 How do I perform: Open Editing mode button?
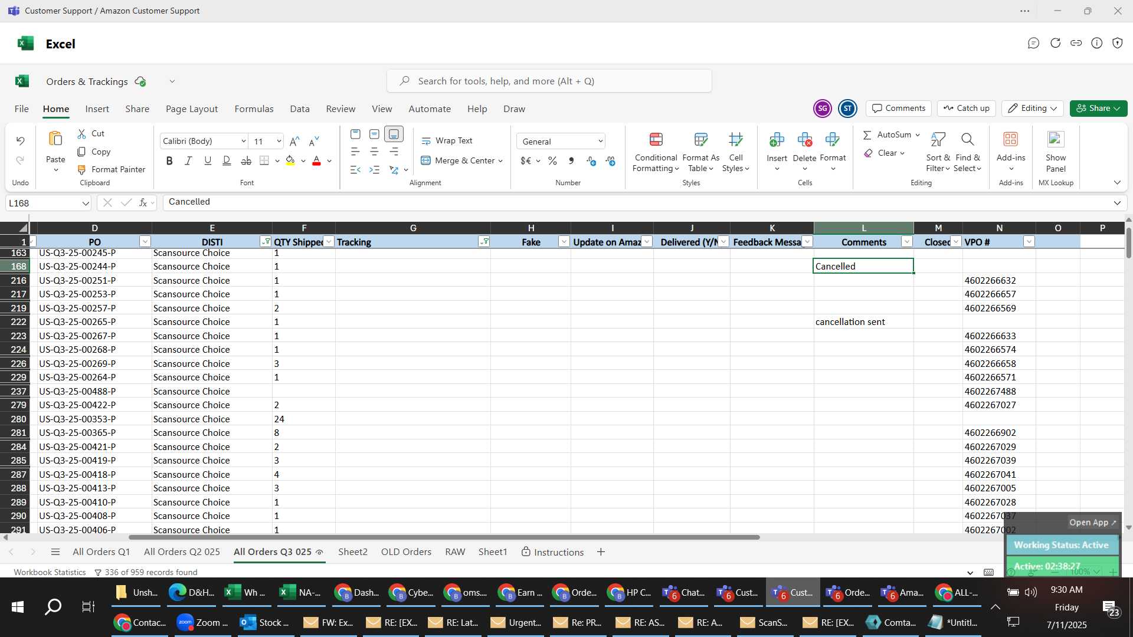(1032, 109)
